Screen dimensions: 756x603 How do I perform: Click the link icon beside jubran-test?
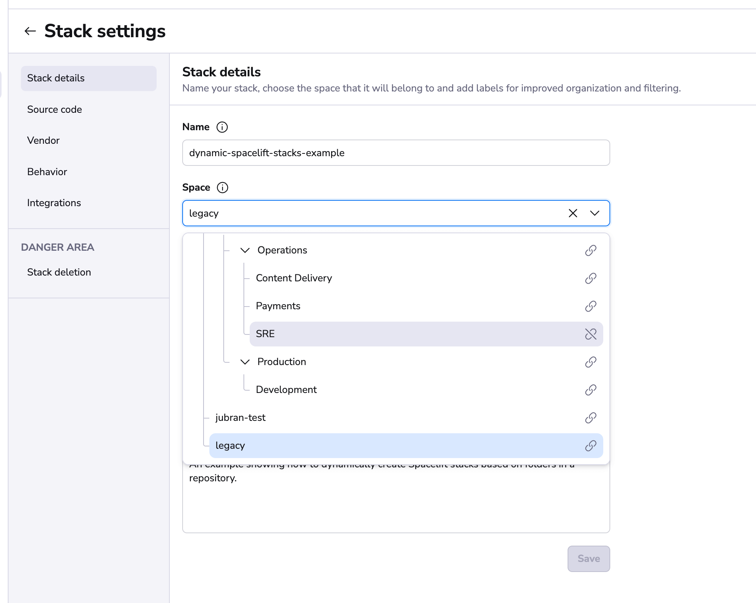(590, 418)
